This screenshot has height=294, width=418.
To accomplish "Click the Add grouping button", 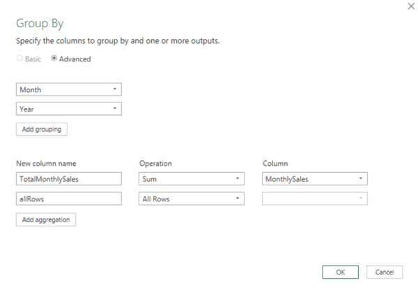I will pos(41,130).
